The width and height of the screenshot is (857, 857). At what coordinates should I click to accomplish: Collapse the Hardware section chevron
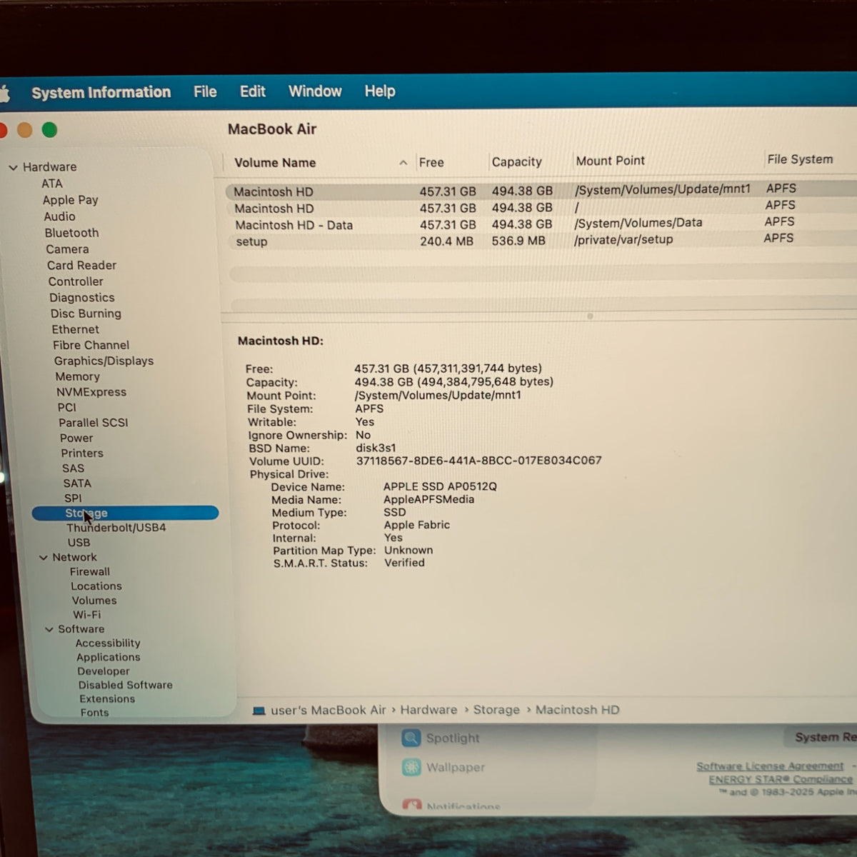[13, 167]
